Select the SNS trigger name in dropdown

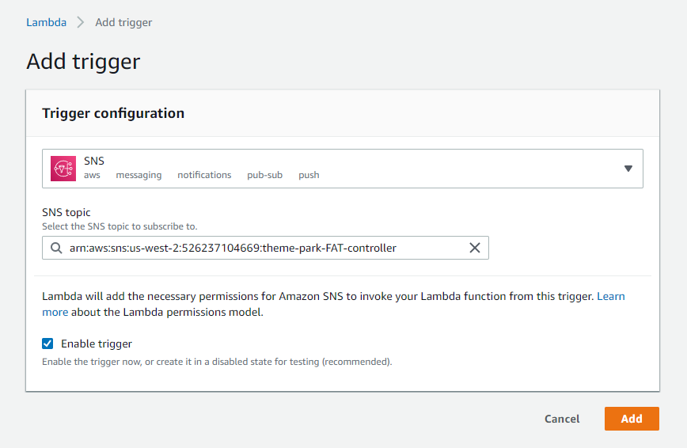(94, 161)
